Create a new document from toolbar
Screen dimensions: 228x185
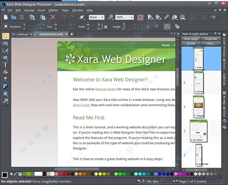pyautogui.click(x=6, y=17)
